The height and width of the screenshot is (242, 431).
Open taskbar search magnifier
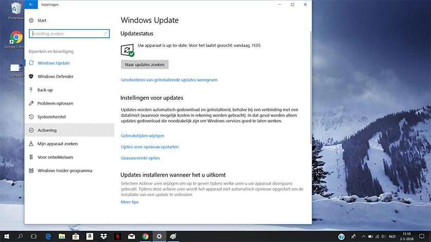[x=20, y=236]
